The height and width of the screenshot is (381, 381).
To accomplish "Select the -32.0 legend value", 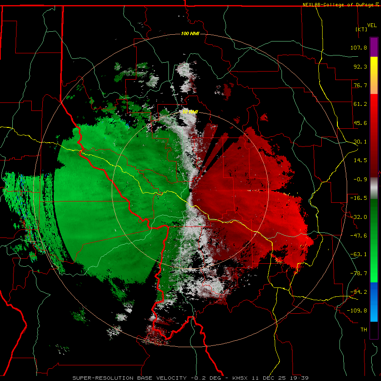I will [x=359, y=217].
